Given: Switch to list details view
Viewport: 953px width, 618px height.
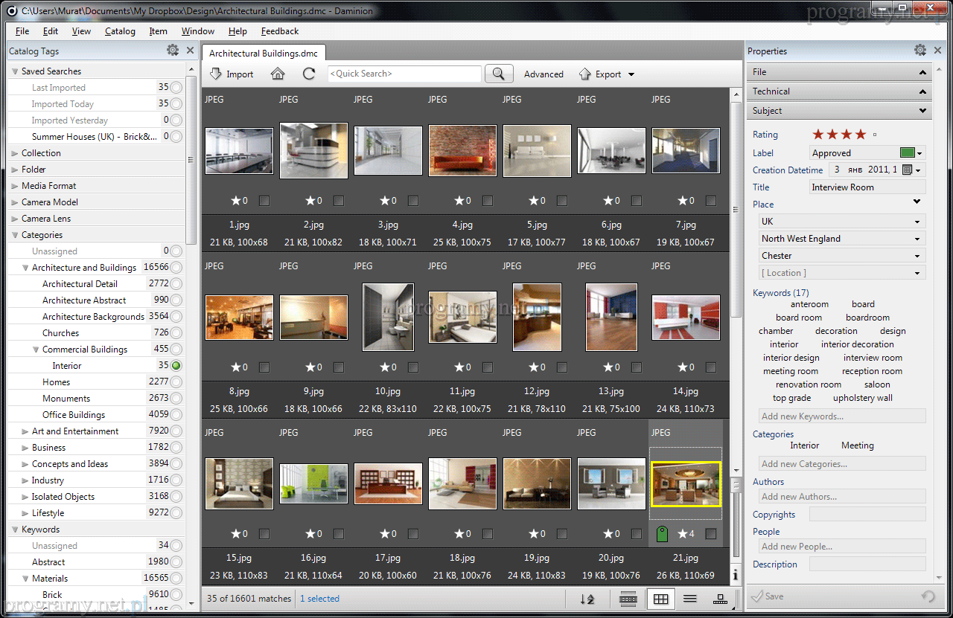Looking at the screenshot, I should click(x=690, y=599).
